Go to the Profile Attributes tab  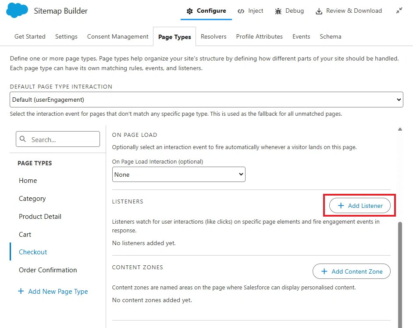tap(259, 37)
